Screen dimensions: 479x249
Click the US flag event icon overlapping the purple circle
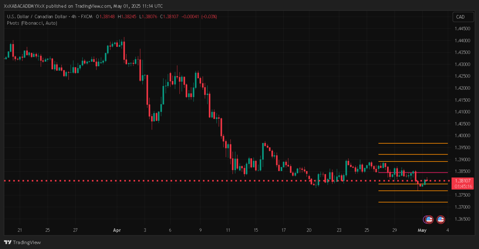point(430,219)
